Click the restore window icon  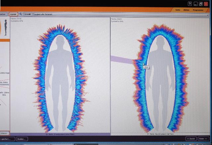pyautogui.click(x=201, y=4)
